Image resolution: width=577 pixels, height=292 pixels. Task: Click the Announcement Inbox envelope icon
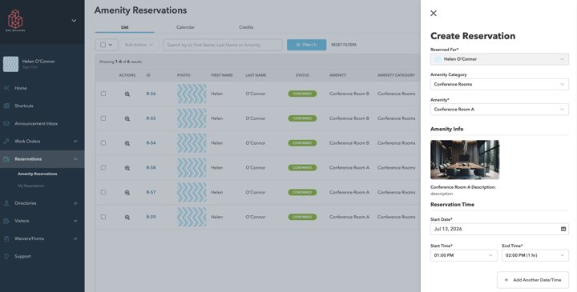tap(6, 123)
